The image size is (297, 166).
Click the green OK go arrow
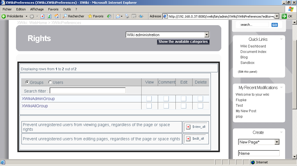(284, 16)
